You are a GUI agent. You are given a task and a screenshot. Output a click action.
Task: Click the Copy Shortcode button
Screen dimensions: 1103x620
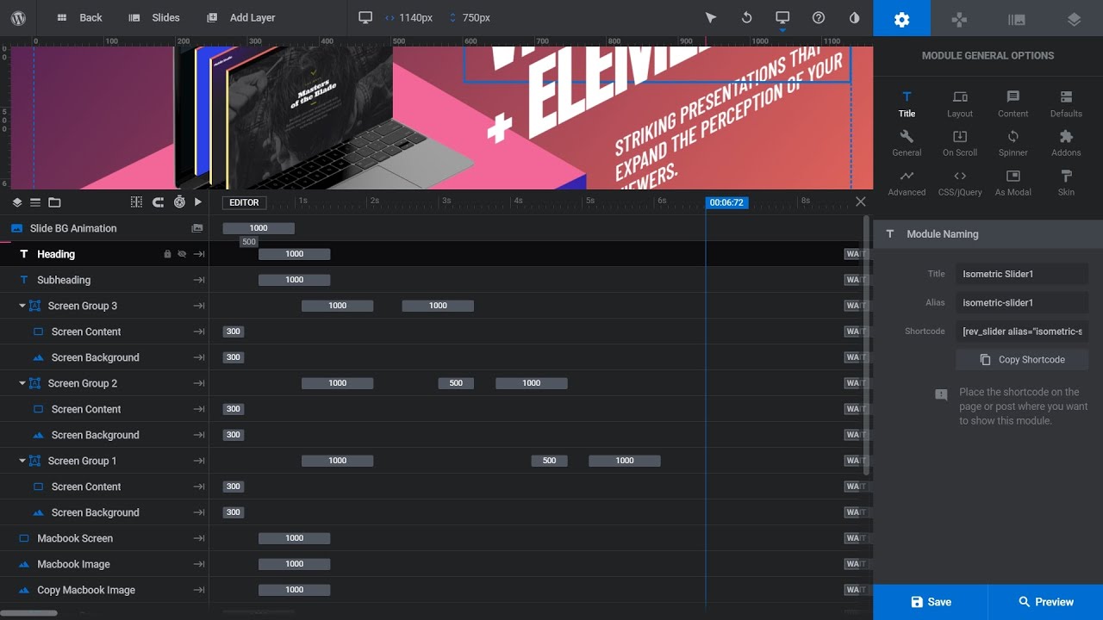[1022, 360]
